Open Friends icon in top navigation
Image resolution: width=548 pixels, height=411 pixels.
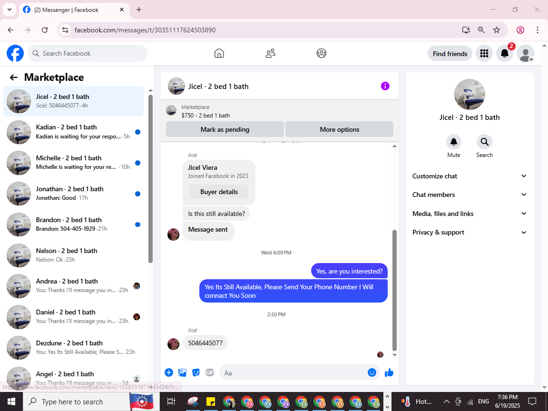[271, 53]
